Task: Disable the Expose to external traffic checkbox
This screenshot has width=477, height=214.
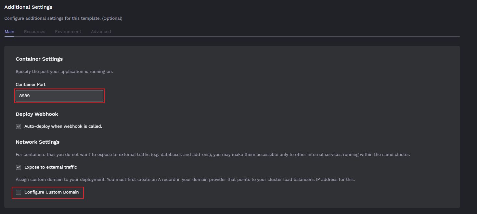Action: tap(19, 167)
